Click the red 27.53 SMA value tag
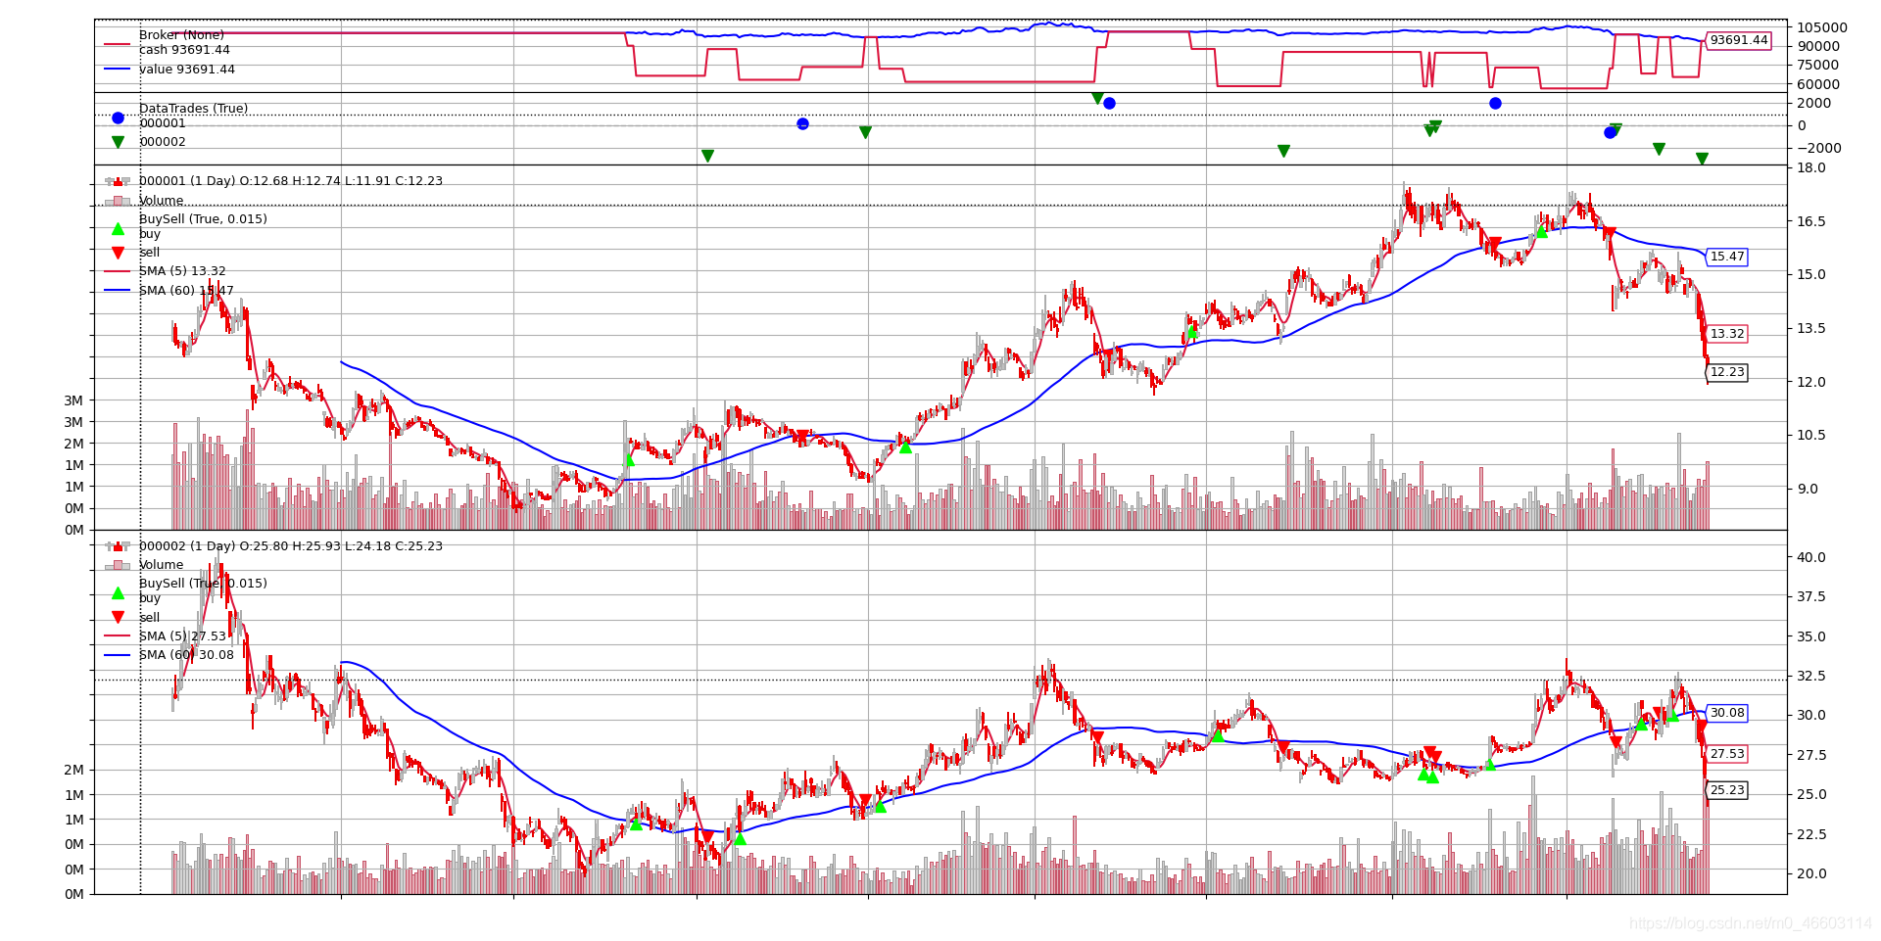Viewport: 1881px width, 941px height. (1726, 754)
